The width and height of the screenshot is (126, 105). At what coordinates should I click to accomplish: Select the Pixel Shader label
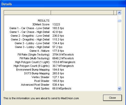point(42,81)
